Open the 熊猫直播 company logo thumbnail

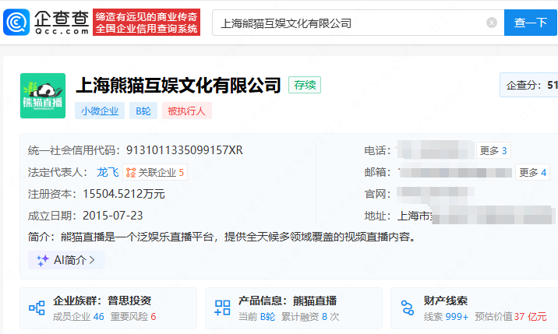[x=43, y=96]
